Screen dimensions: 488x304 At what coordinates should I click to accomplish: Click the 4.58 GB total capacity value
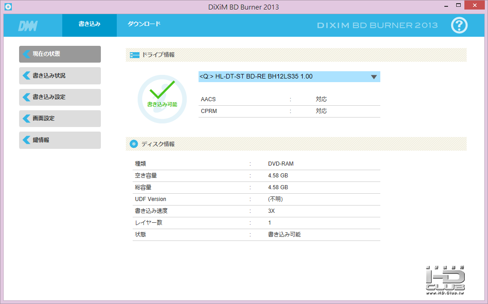click(x=278, y=187)
